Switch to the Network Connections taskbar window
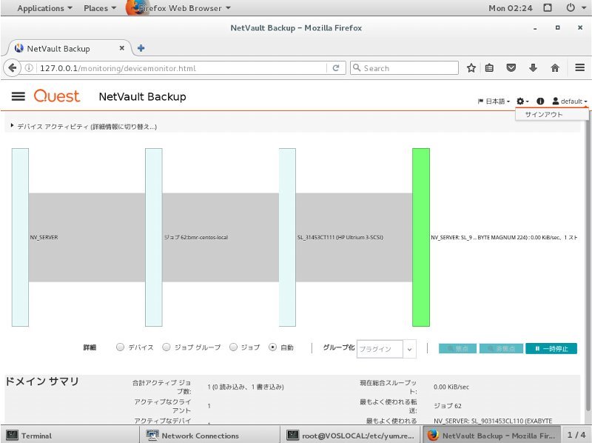 (210, 436)
